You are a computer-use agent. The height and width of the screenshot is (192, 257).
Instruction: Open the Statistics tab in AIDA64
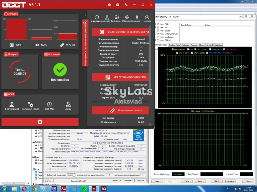(218, 45)
